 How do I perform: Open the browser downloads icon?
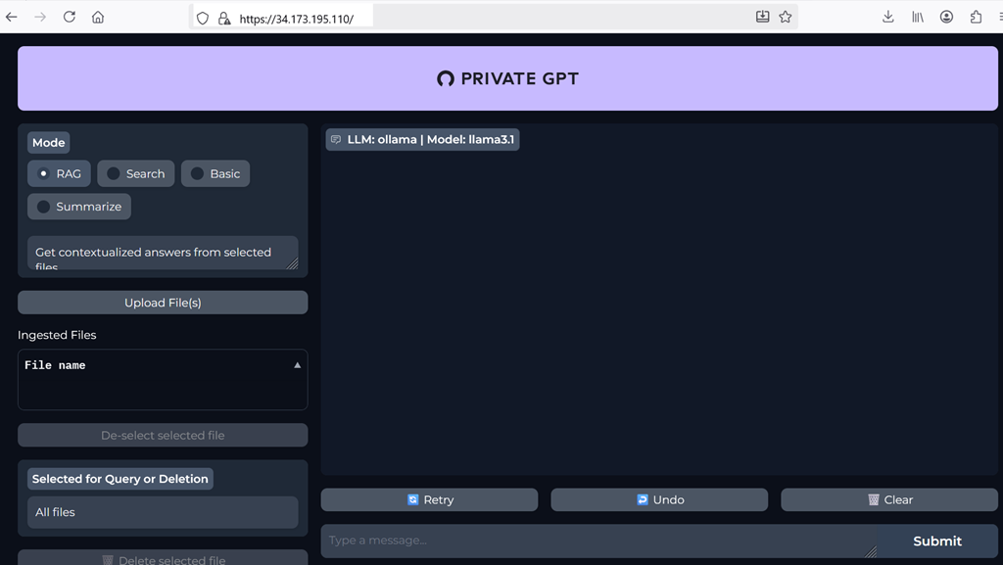[888, 17]
